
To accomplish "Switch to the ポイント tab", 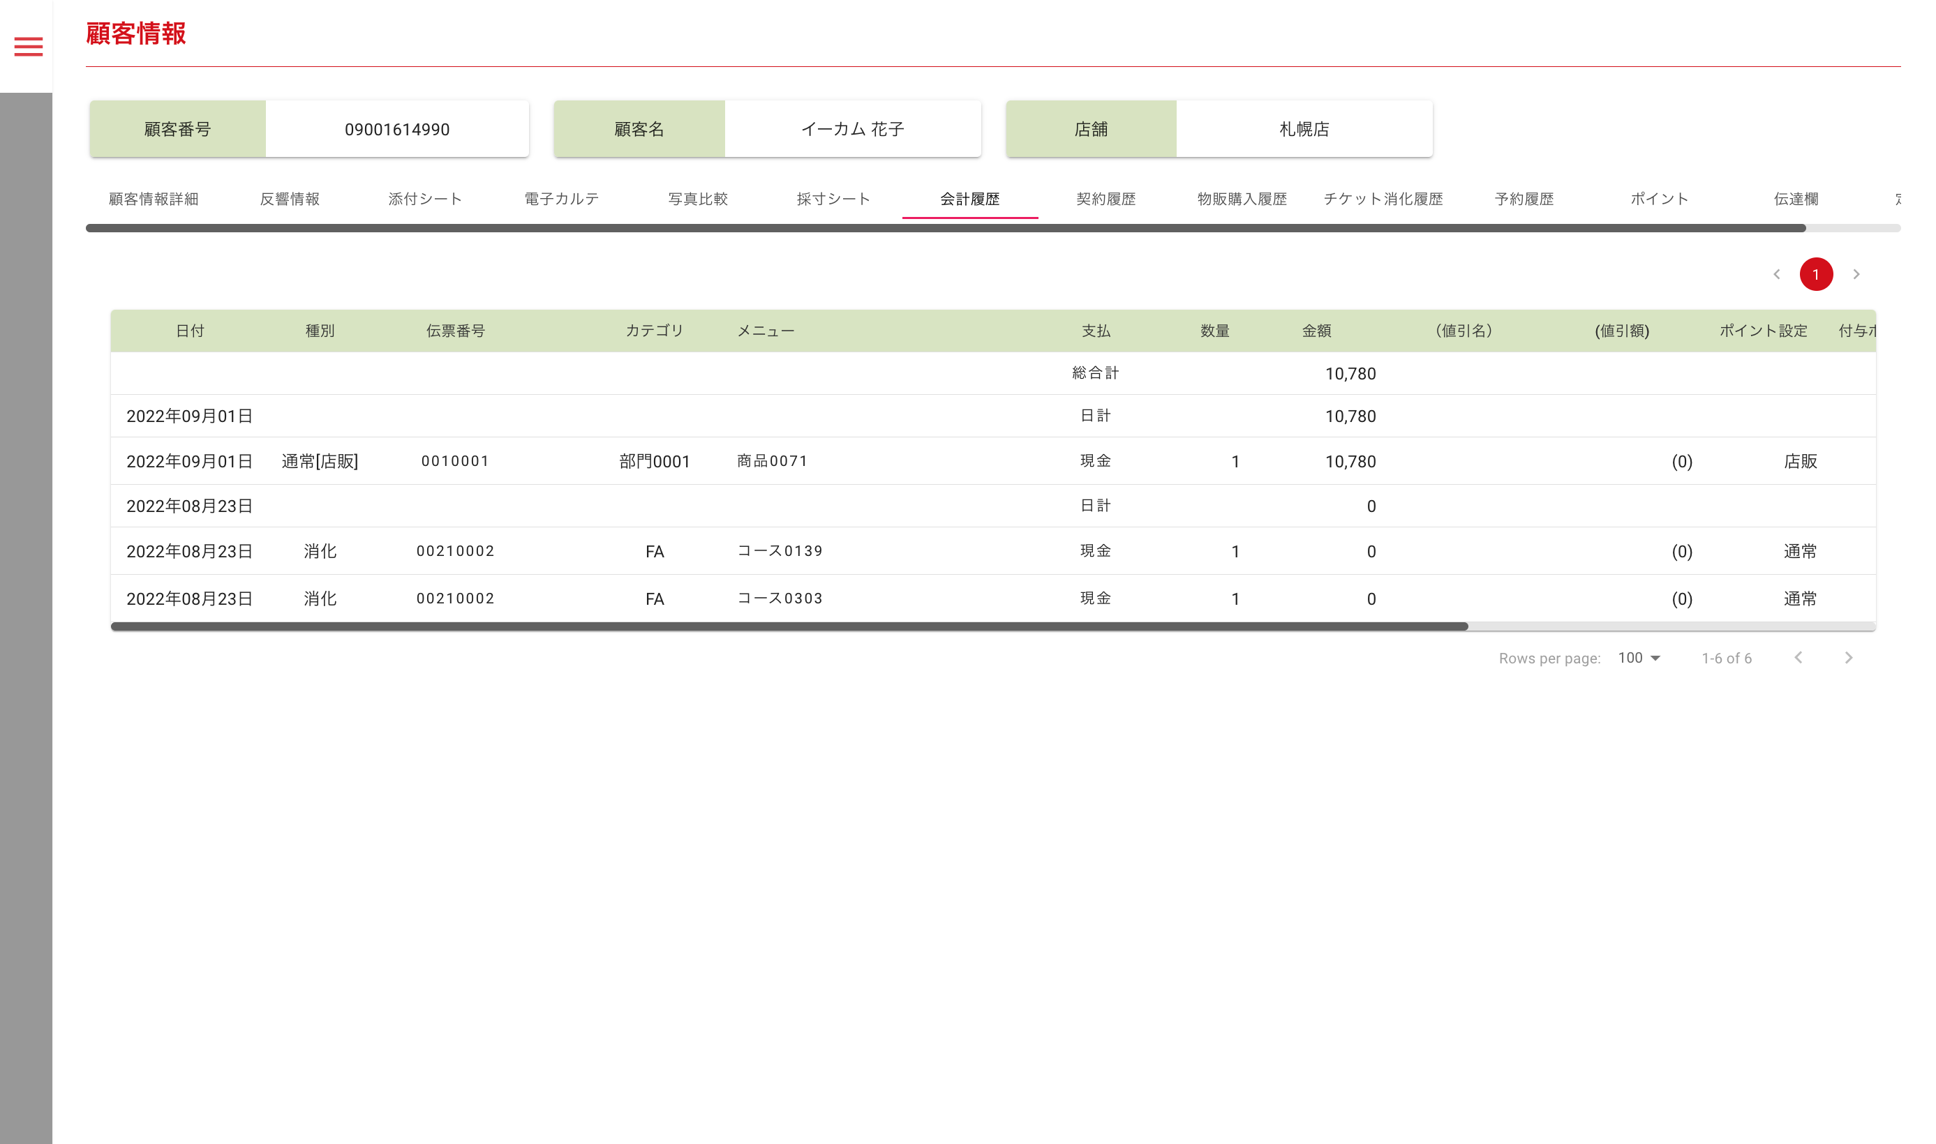I will coord(1659,199).
